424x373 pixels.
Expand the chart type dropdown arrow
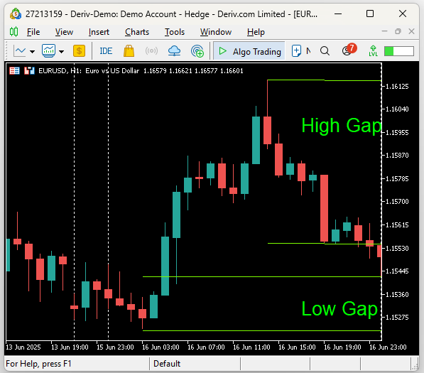click(x=32, y=51)
